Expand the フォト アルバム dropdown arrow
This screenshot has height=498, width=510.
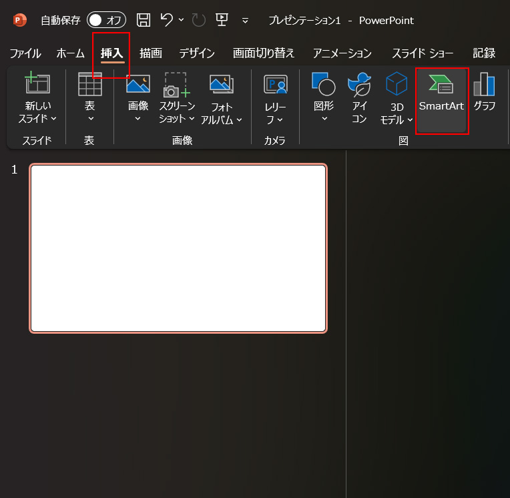tap(240, 120)
